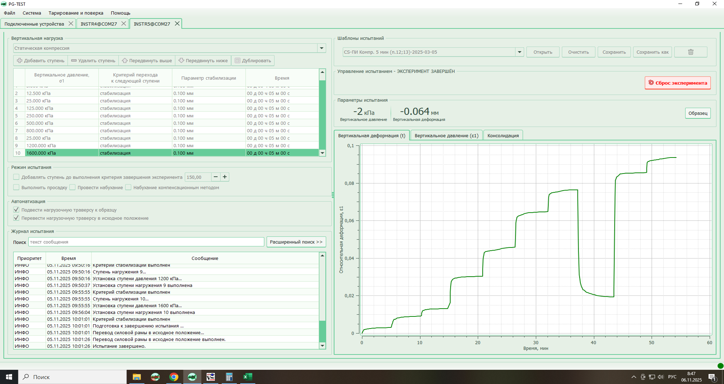Move step down with Передвинуть ниже
This screenshot has width=724, height=384.
pyautogui.click(x=203, y=60)
